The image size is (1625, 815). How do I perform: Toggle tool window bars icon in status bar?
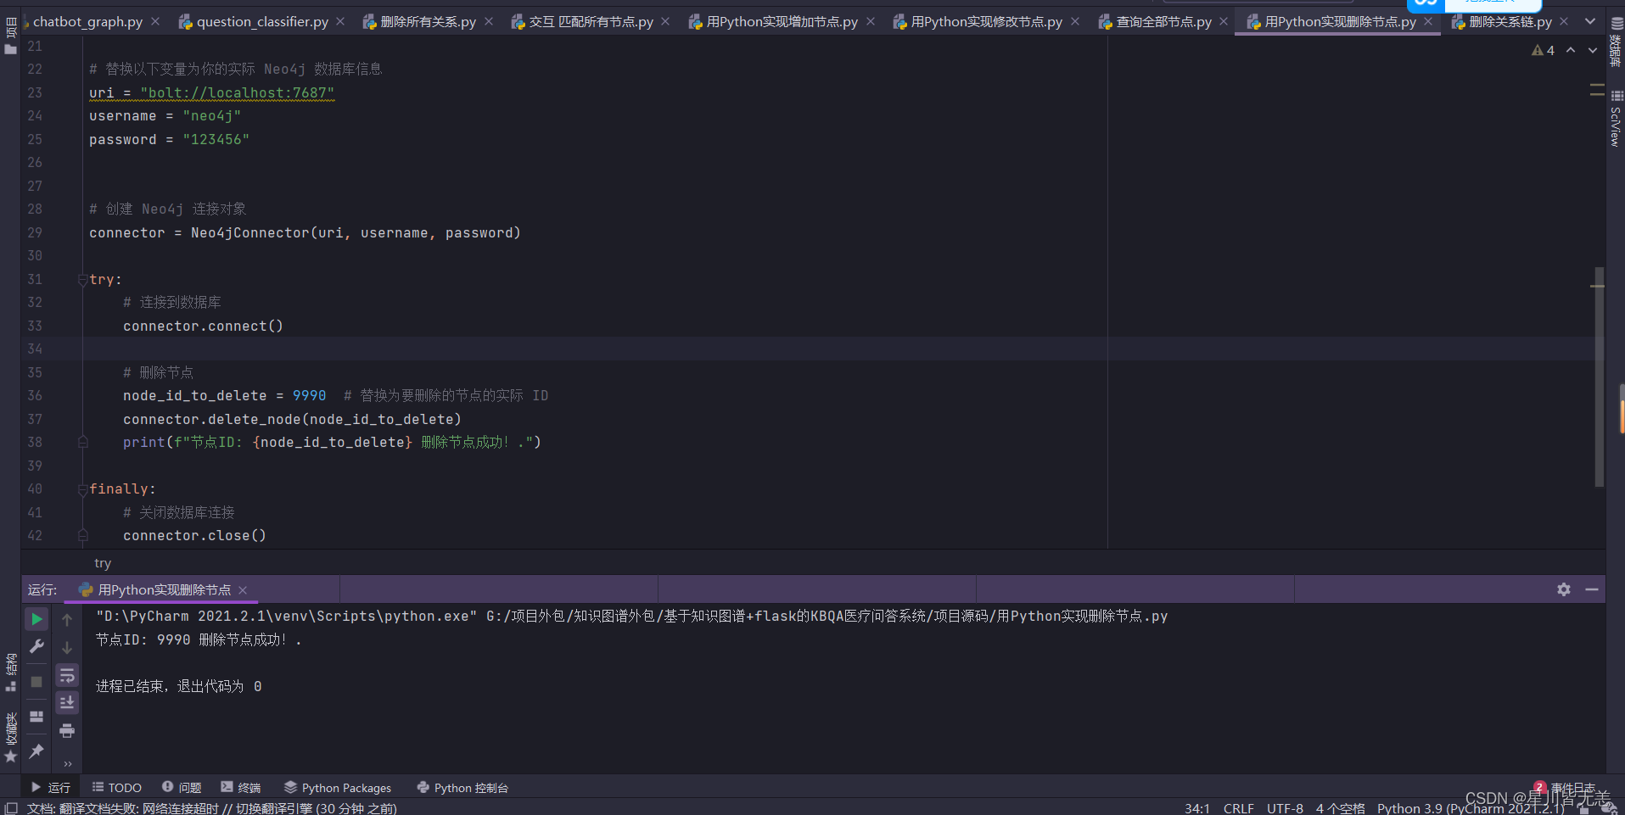point(12,808)
